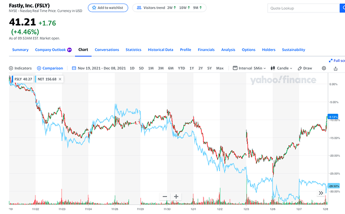Click the date range Nov 19 - Dec 08
The height and width of the screenshot is (214, 345).
click(101, 68)
